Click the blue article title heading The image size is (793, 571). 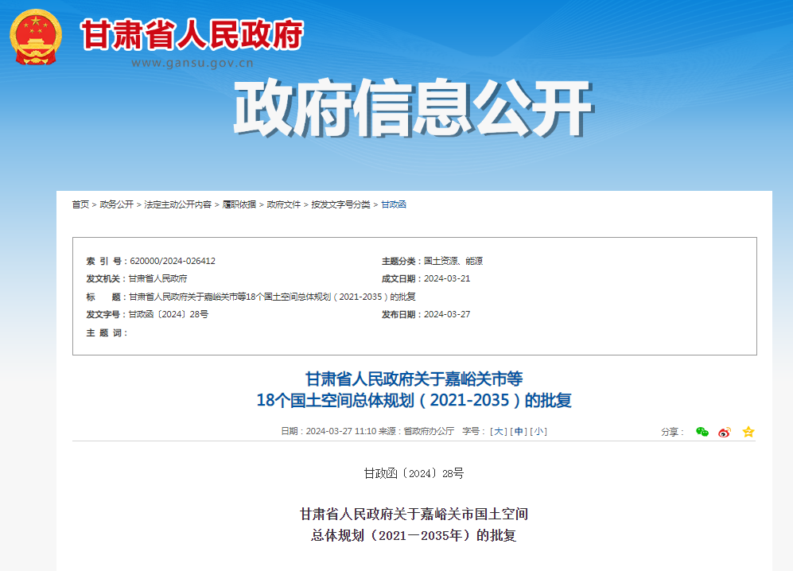click(414, 389)
